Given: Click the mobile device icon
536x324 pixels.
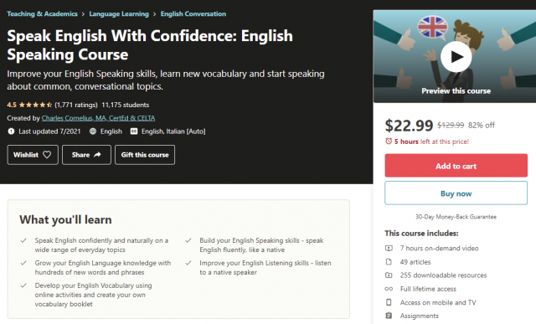Looking at the screenshot, I should point(389,302).
